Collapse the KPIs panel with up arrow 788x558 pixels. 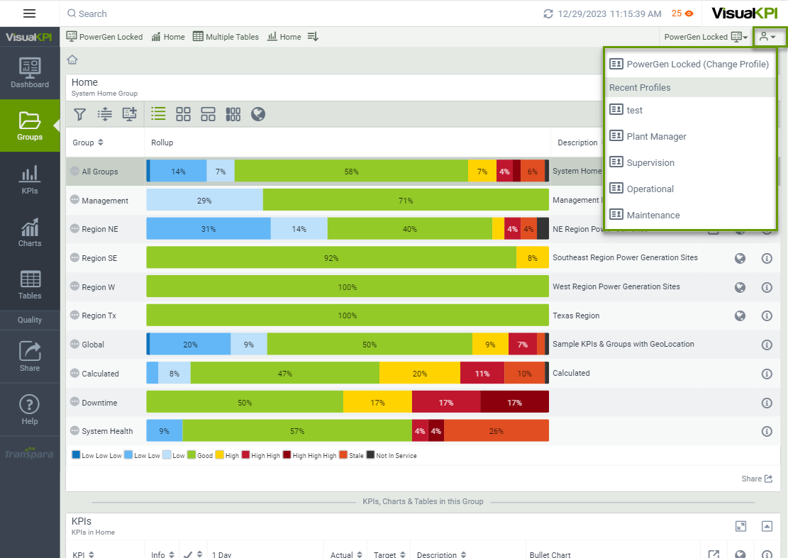(767, 526)
